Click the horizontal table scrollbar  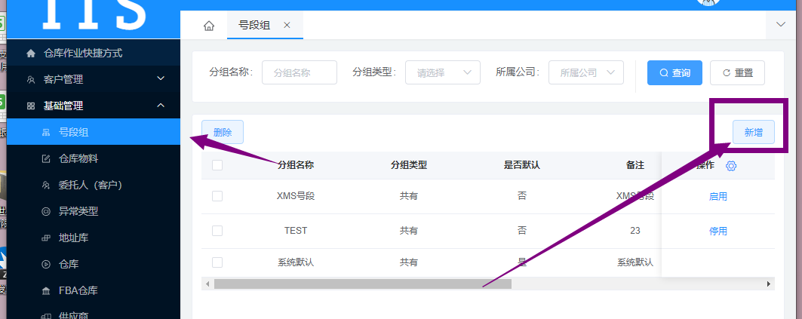[362, 284]
